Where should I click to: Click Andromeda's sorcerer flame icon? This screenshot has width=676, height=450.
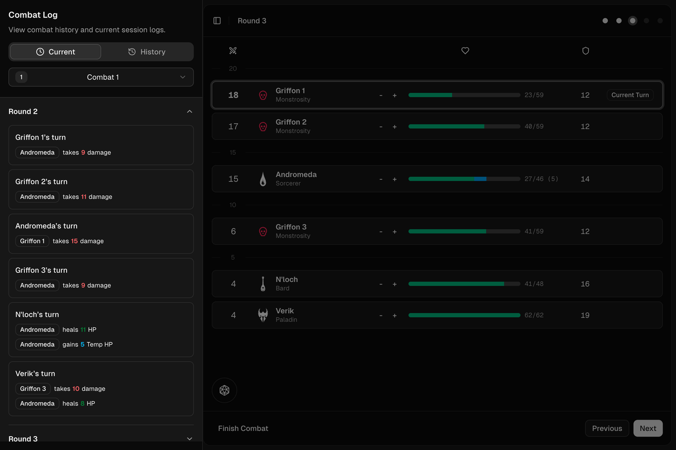pos(263,179)
